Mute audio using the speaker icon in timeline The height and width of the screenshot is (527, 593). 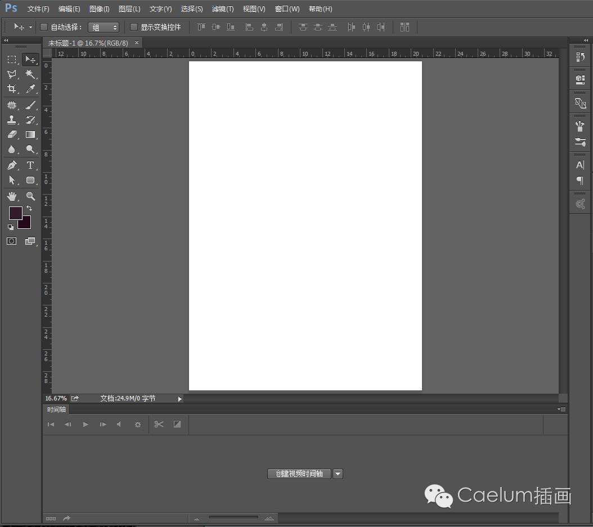pos(119,425)
